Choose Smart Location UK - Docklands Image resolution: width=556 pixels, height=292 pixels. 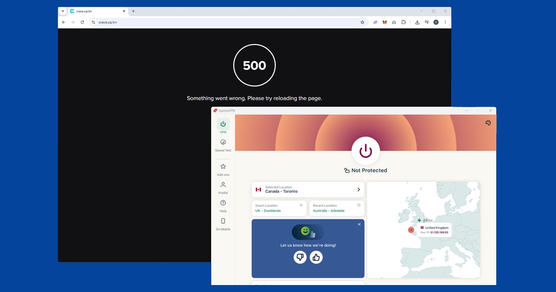(279, 208)
